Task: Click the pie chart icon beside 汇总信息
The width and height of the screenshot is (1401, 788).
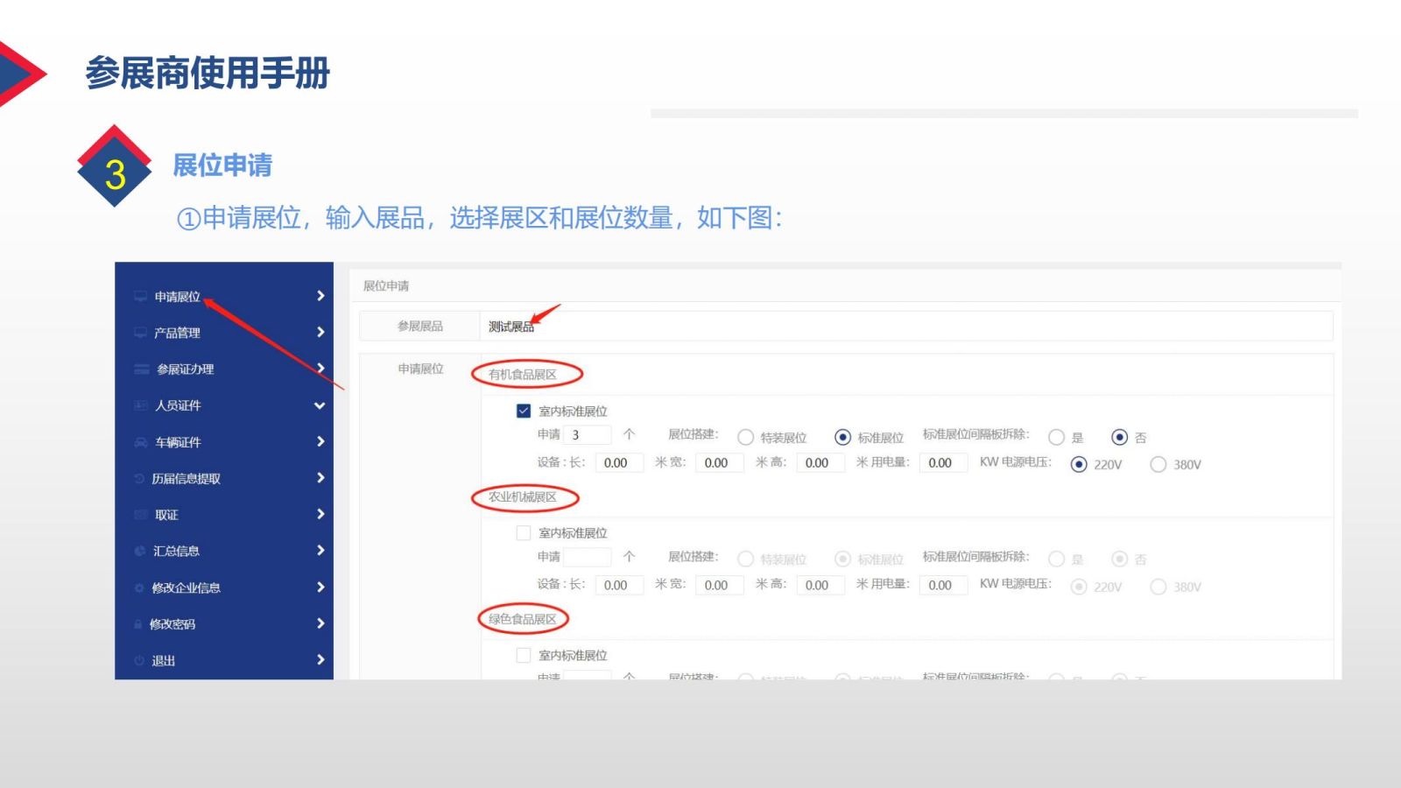Action: 139,552
